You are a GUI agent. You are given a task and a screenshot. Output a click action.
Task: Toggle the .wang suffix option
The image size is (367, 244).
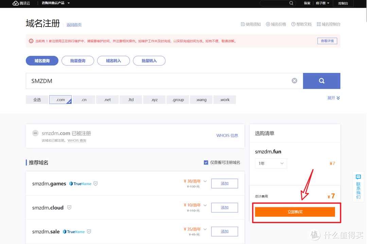coord(201,100)
